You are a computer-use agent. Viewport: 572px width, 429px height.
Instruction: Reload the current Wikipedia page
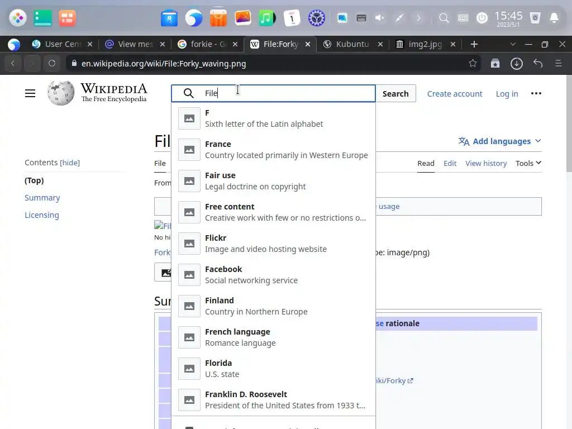click(52, 64)
